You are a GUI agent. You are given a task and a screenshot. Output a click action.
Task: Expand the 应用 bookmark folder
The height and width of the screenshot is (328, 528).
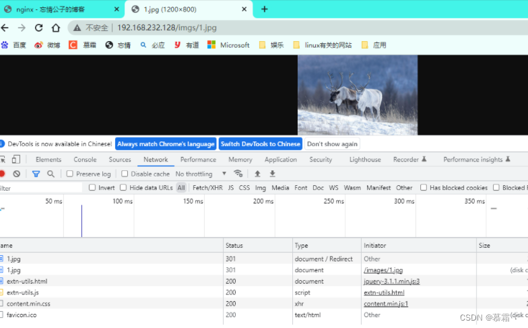point(374,45)
